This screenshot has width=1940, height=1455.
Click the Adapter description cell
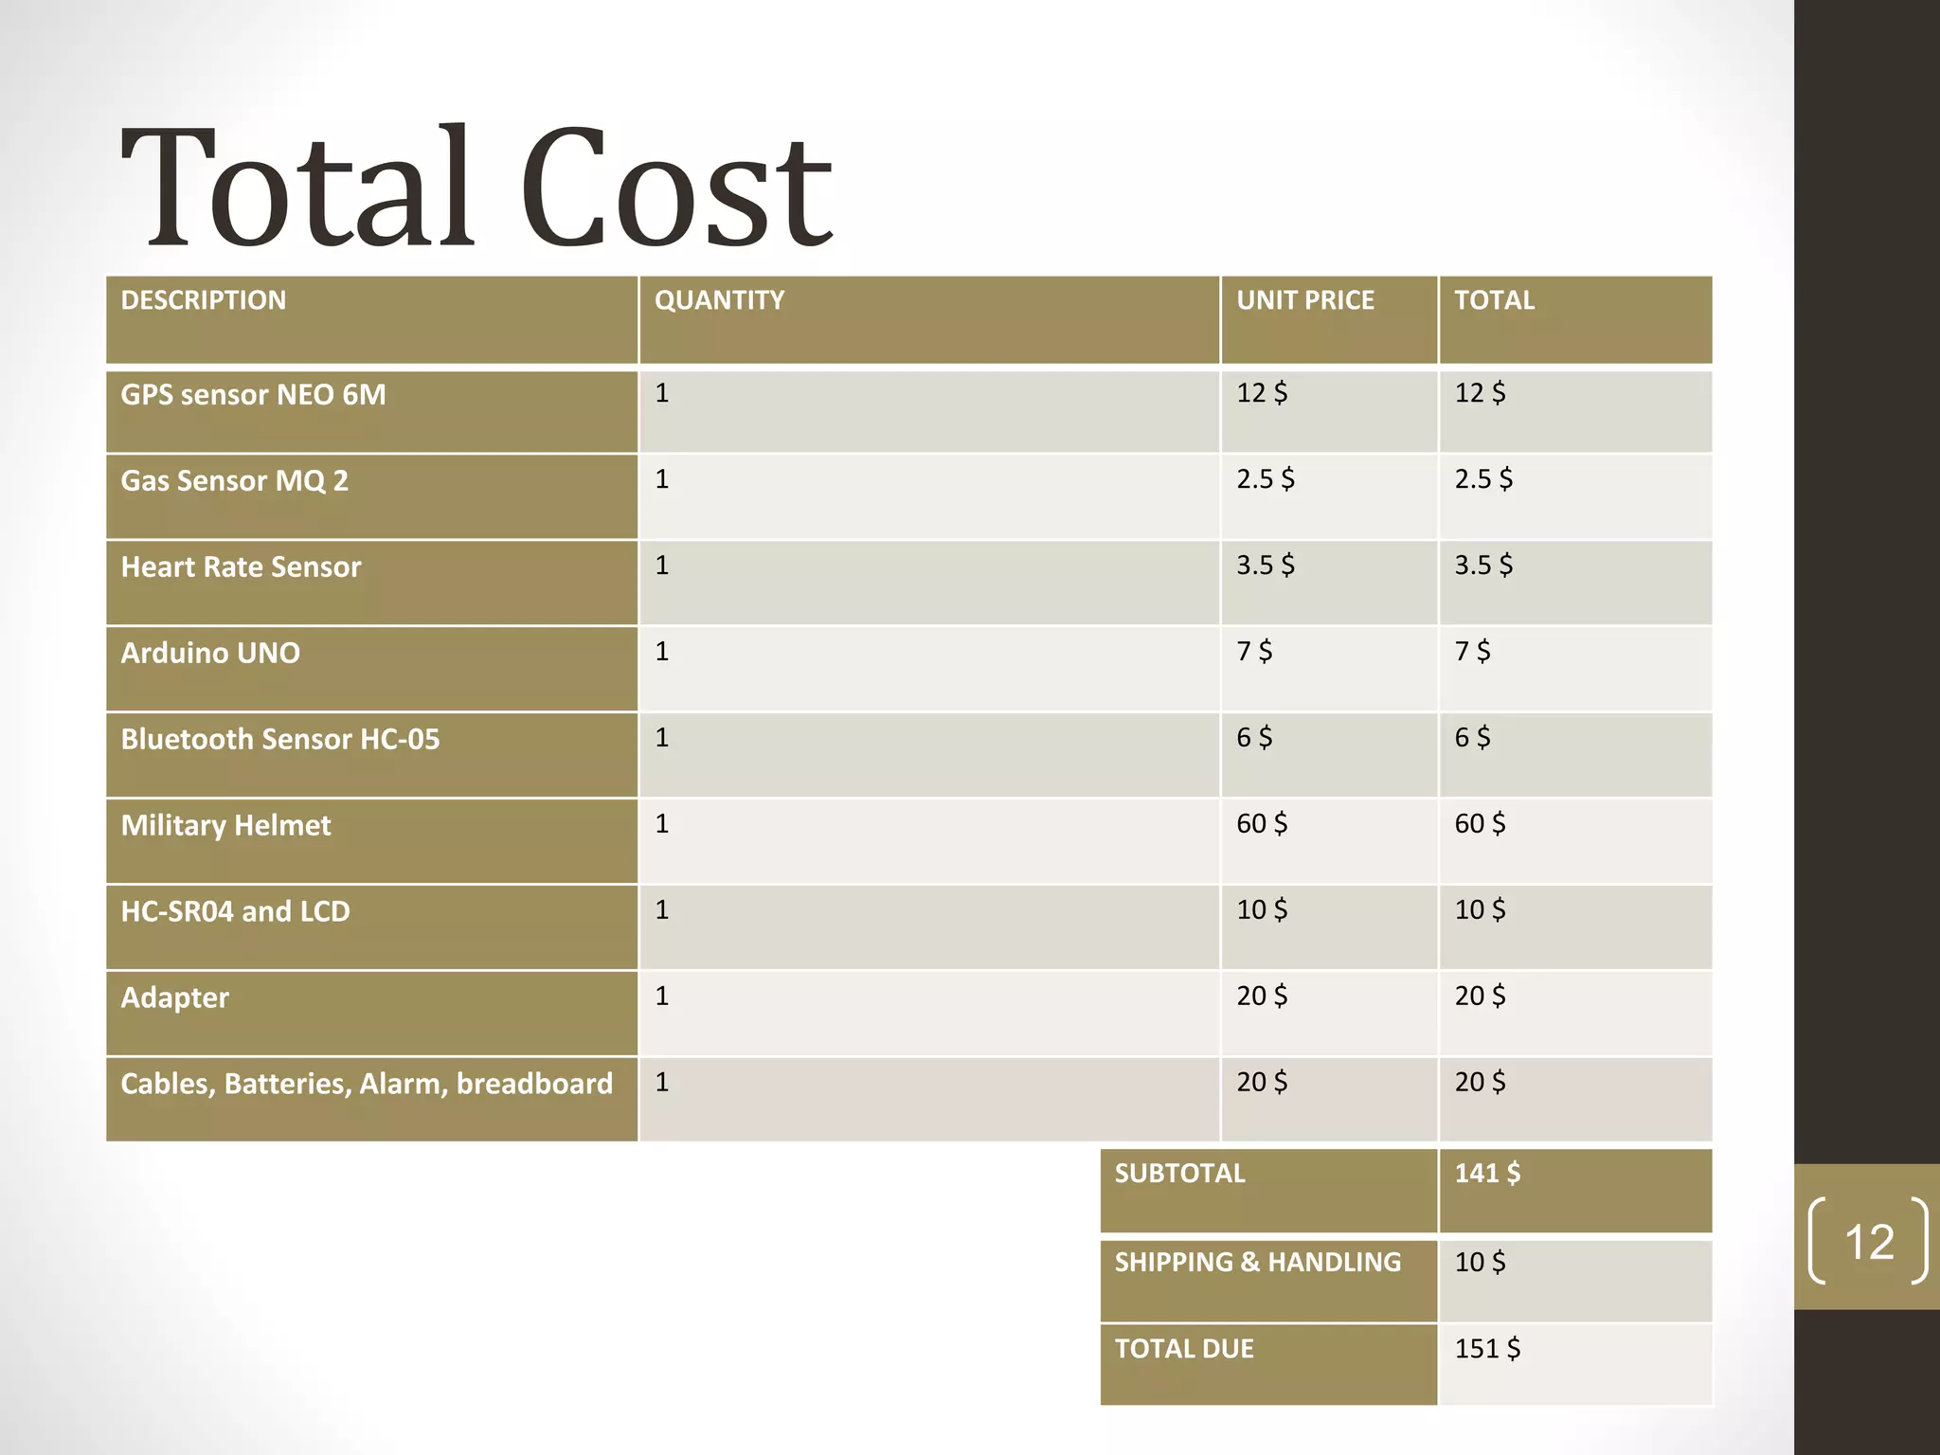[174, 998]
